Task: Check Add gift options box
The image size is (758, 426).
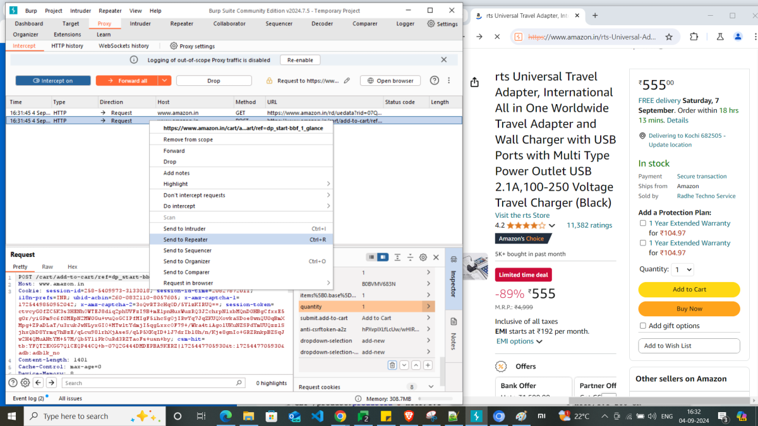Action: (x=642, y=326)
